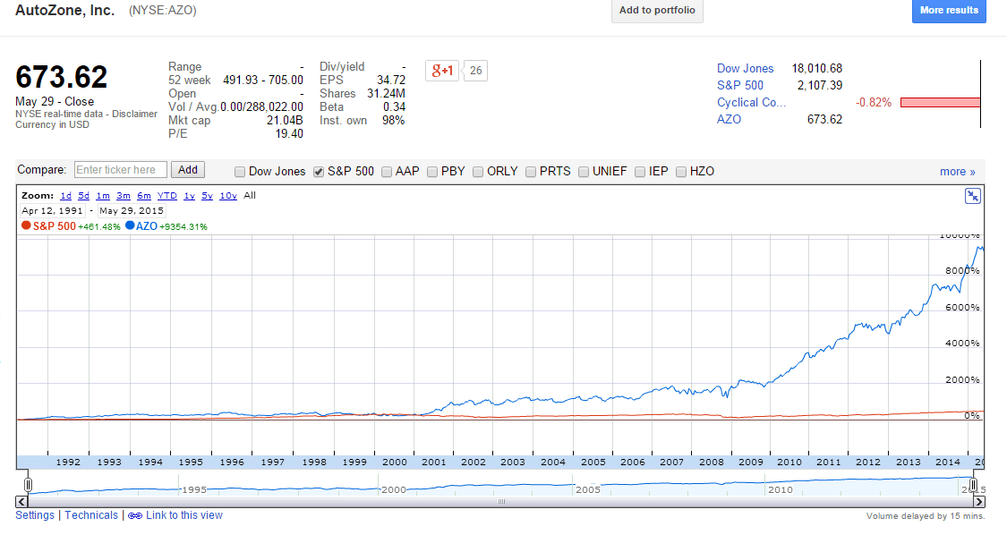Click the red S&P 500 legend dot
This screenshot has width=1007, height=535.
(x=26, y=225)
